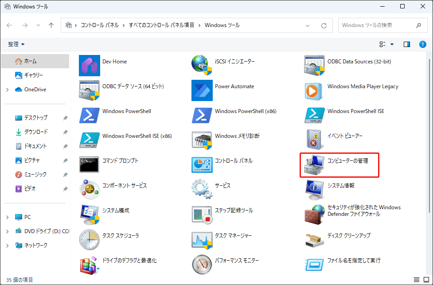Viewport: 433px width, 285px height.
Task: Go forward with the forward arrow
Action: pos(25,25)
